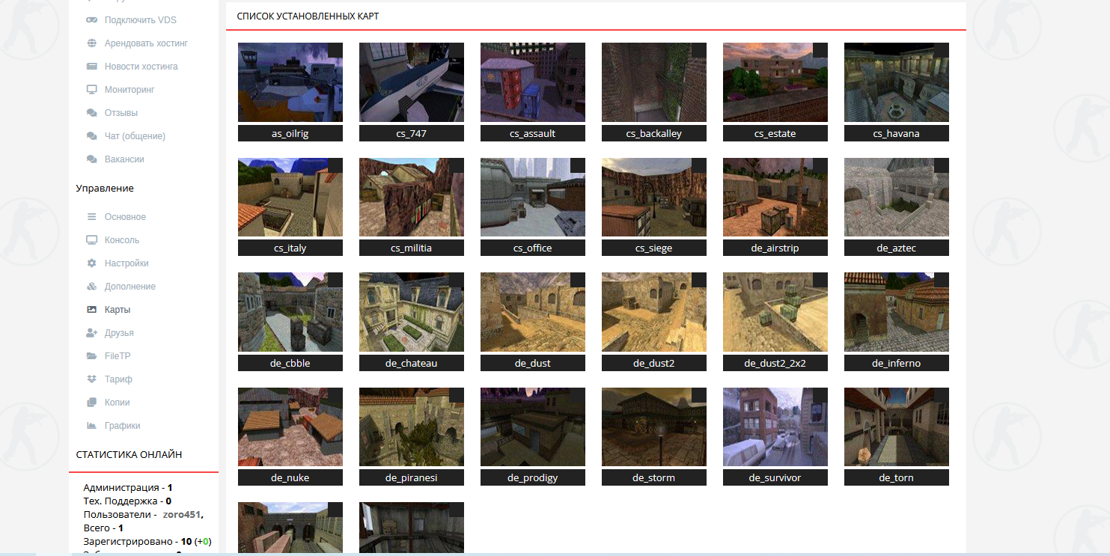The image size is (1110, 556).
Task: Click the chart icon beside Графики
Action: (92, 426)
